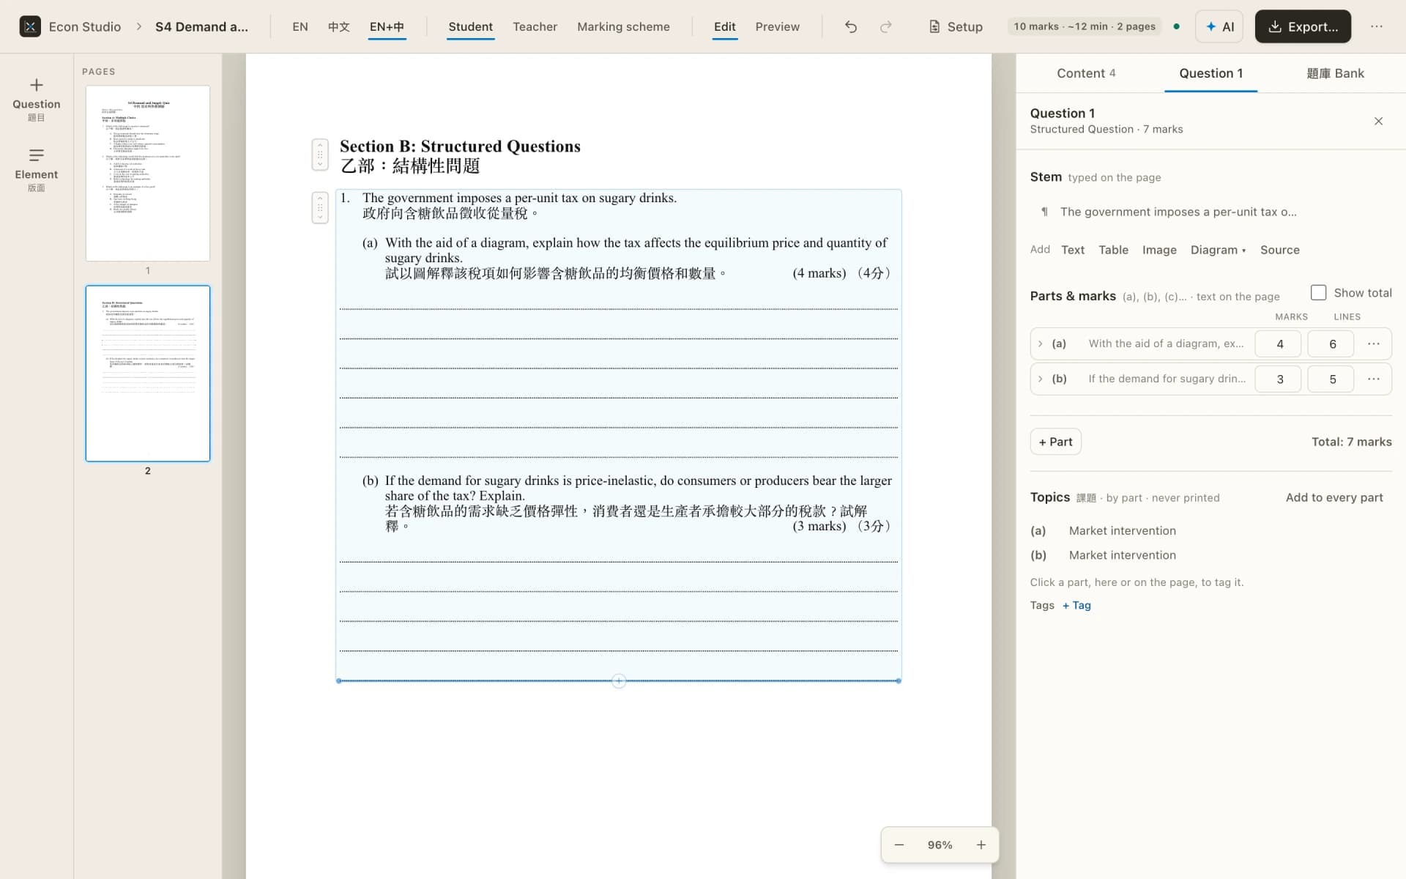The height and width of the screenshot is (879, 1406).
Task: Click the + Tag link
Action: point(1076,605)
